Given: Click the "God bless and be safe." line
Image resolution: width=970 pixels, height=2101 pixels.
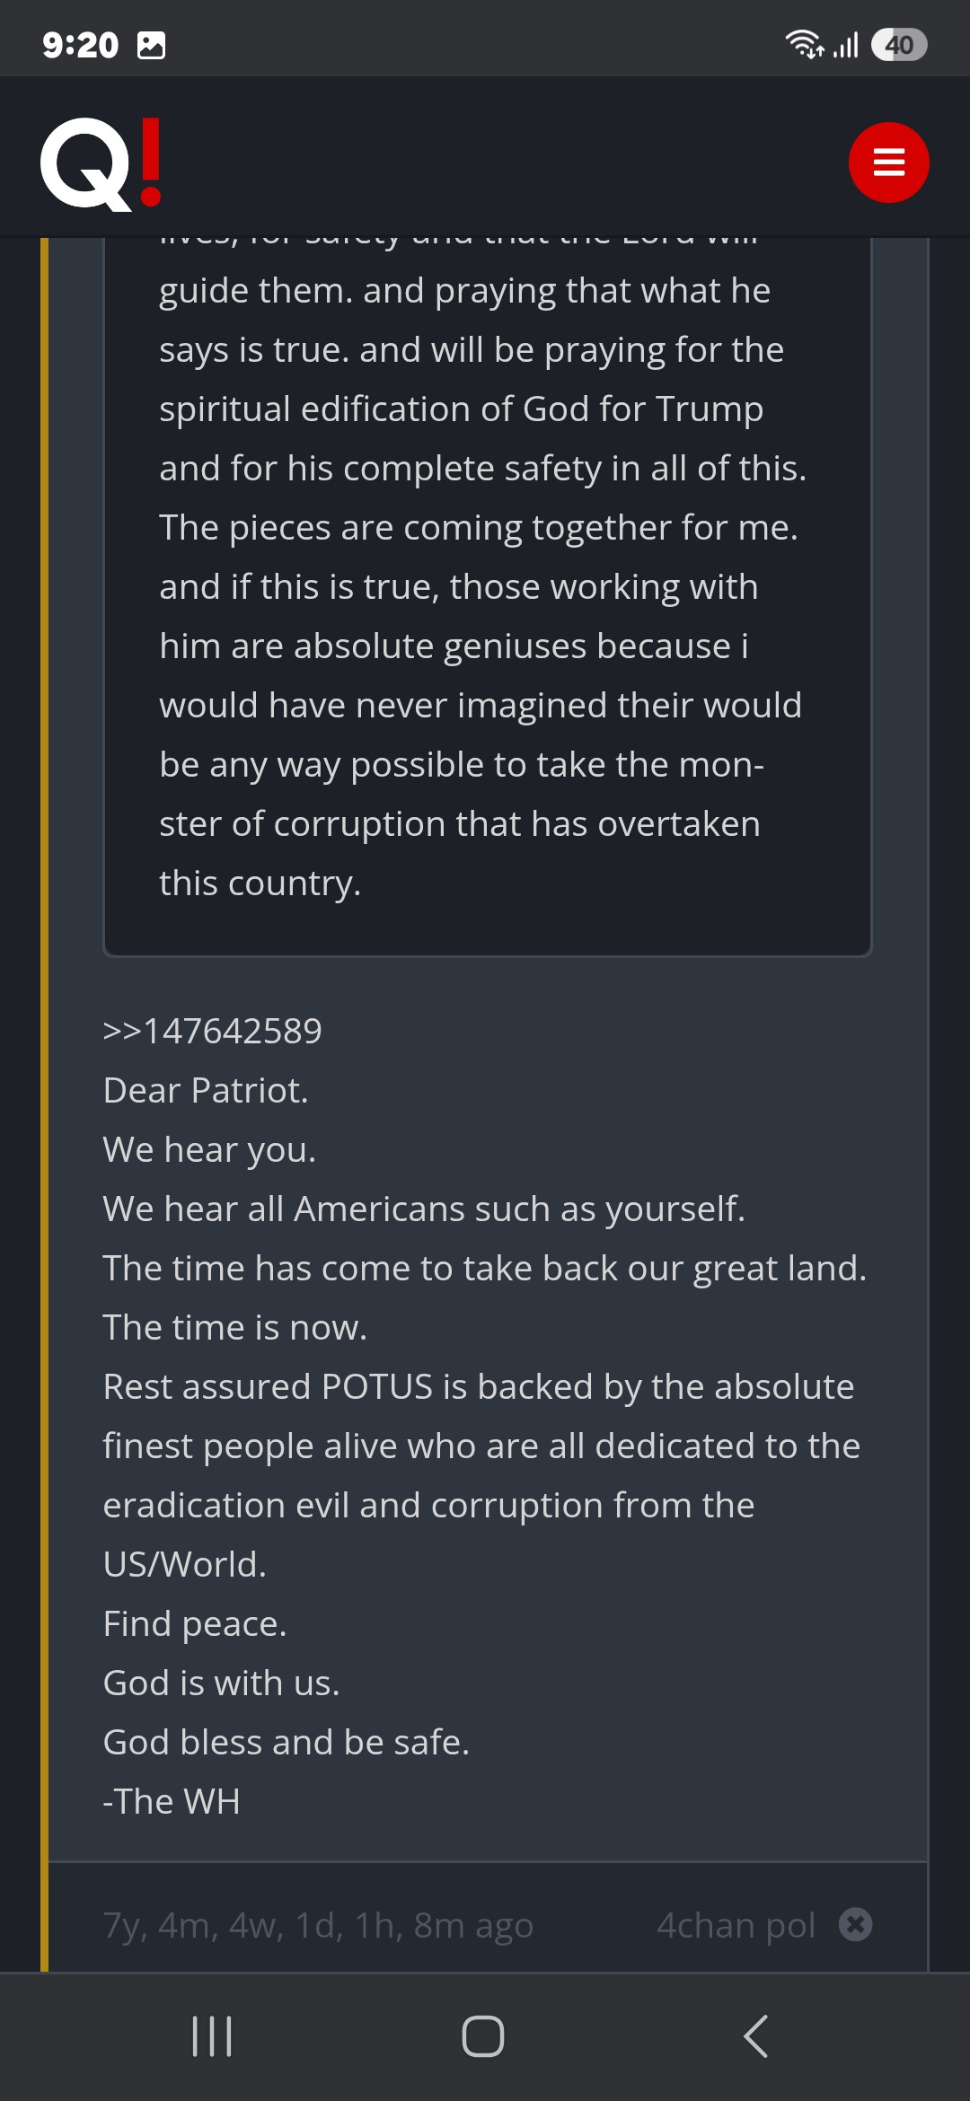Looking at the screenshot, I should (286, 1742).
